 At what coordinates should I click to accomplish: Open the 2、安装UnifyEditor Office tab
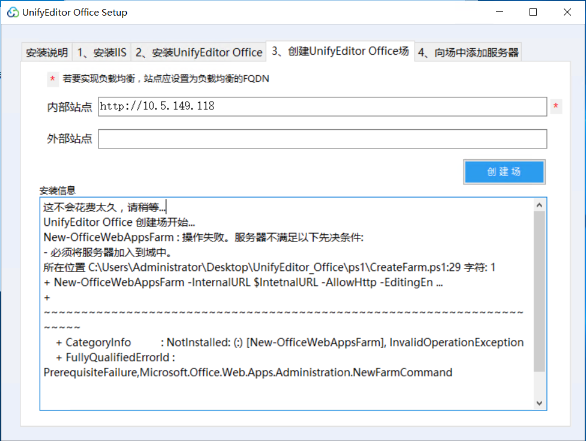199,52
